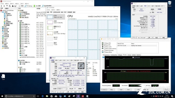Click Clear in System Stability Test

click(121, 90)
